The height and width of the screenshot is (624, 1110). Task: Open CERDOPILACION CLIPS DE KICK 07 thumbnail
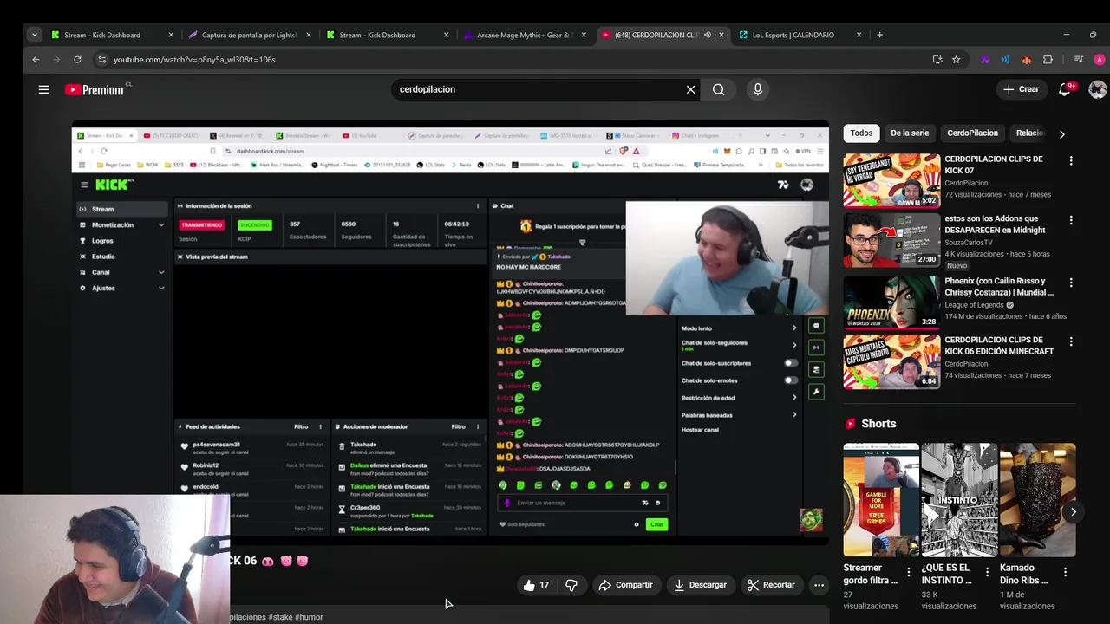[x=891, y=181]
